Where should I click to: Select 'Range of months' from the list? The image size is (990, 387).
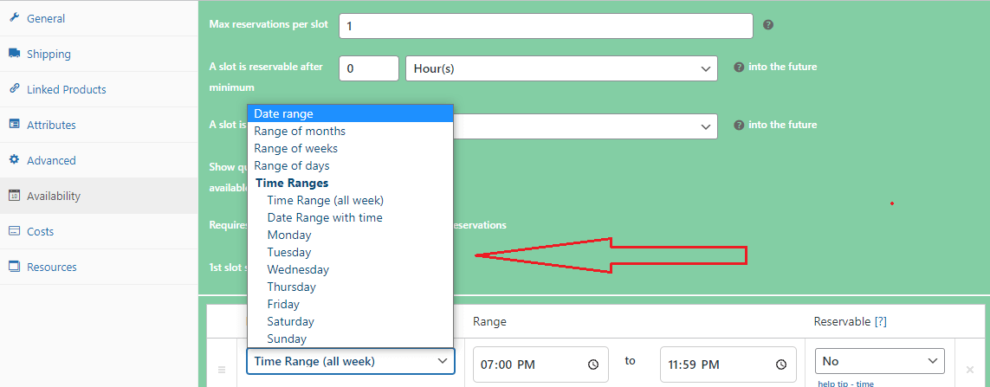(x=300, y=132)
